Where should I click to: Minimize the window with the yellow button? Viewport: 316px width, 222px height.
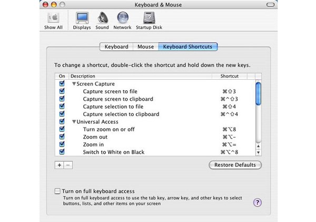click(x=54, y=5)
